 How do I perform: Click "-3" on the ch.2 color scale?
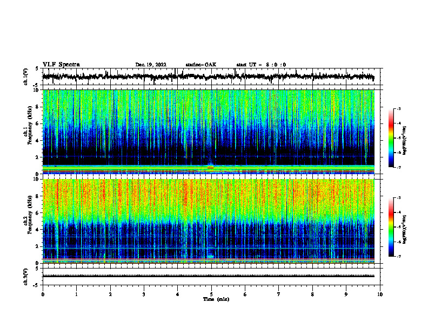click(x=398, y=198)
